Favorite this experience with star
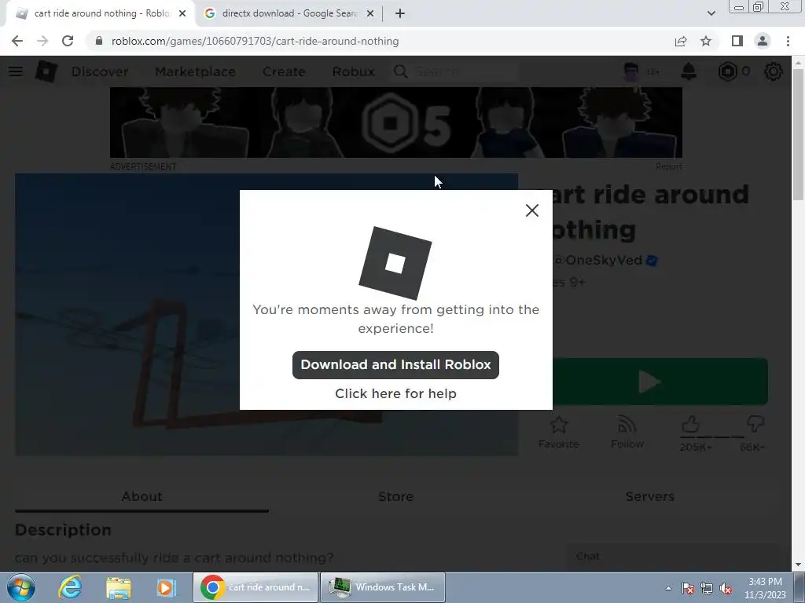Screen dimensions: 805x603 559,433
